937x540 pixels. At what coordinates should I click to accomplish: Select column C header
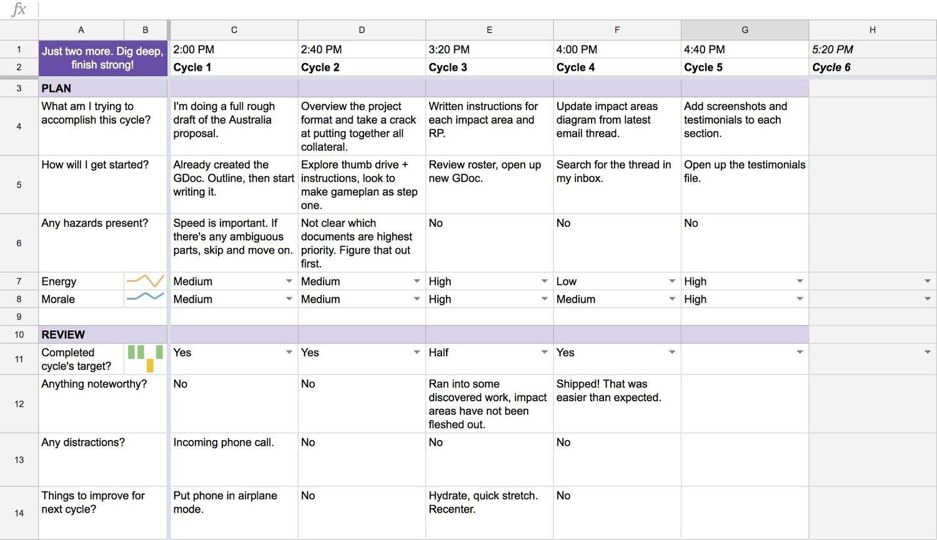coord(234,30)
